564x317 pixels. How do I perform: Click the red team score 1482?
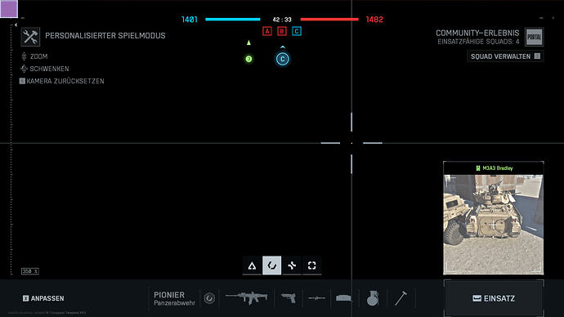pyautogui.click(x=374, y=20)
